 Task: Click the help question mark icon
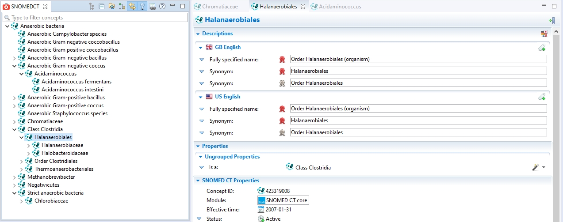(x=162, y=7)
